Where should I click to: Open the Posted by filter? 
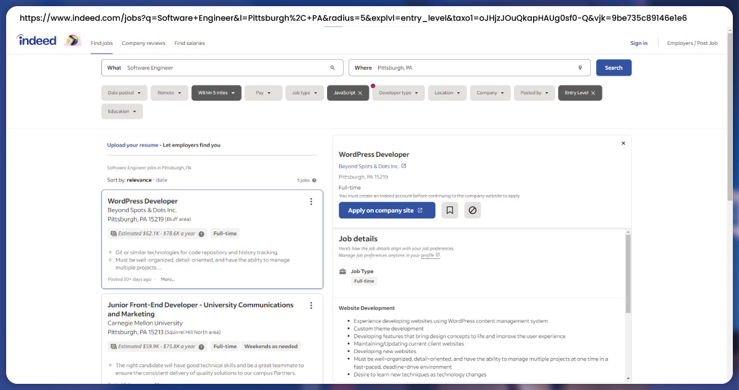(534, 93)
